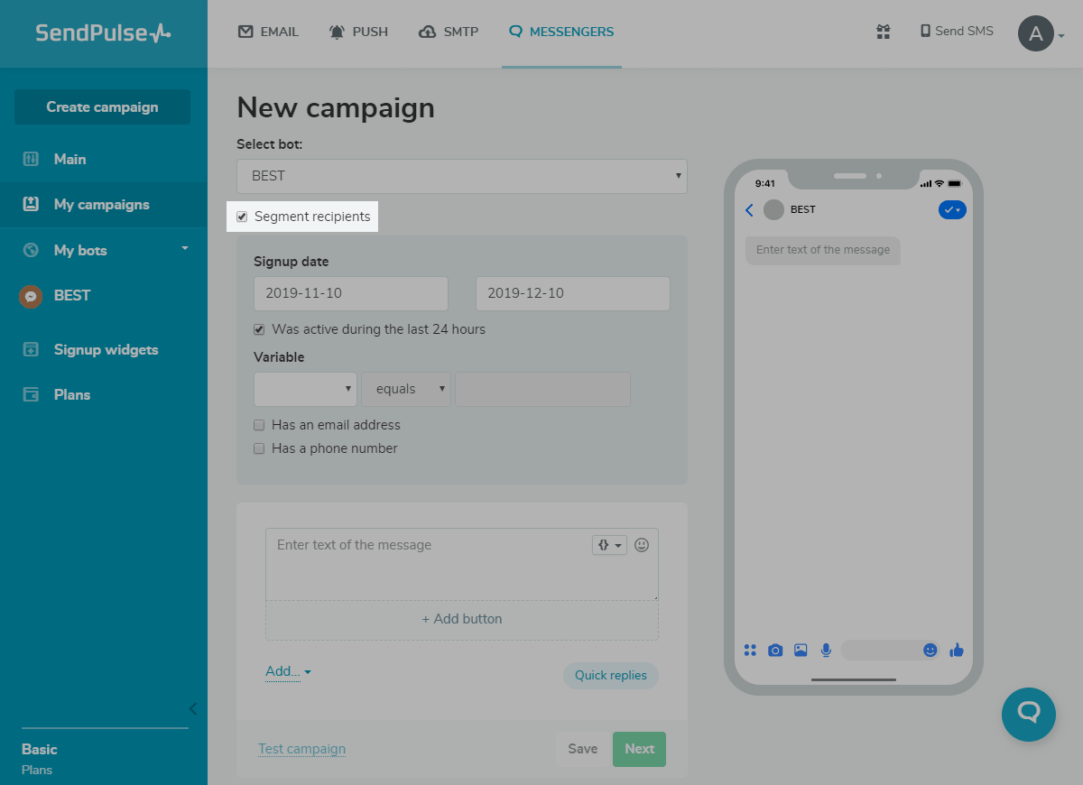Focus the message text area
The width and height of the screenshot is (1083, 785).
462,565
